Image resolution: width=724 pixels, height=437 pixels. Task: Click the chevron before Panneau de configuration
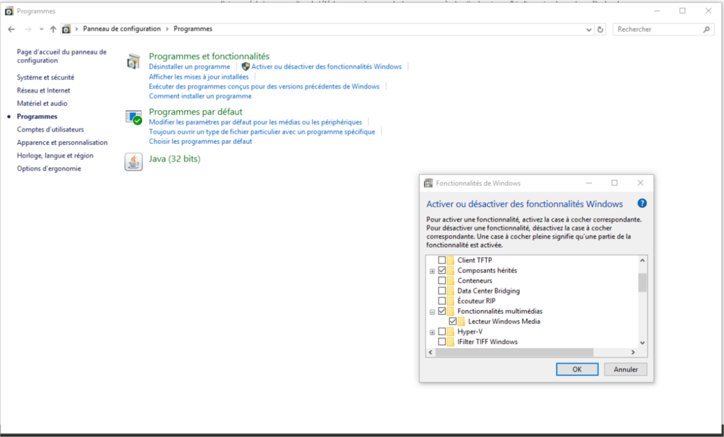tap(77, 29)
